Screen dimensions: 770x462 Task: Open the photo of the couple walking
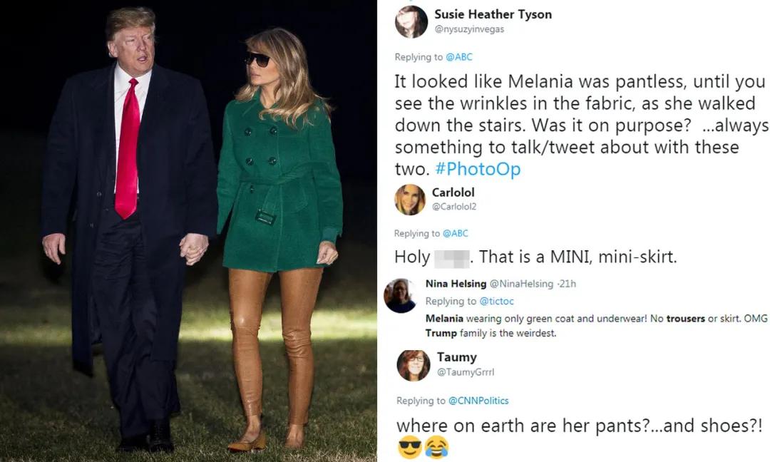(x=188, y=231)
